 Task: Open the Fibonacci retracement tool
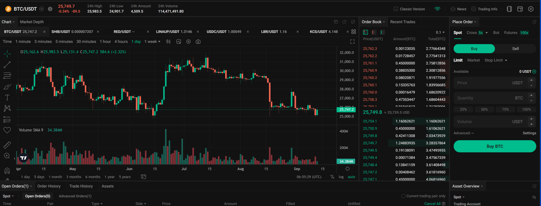[7, 76]
